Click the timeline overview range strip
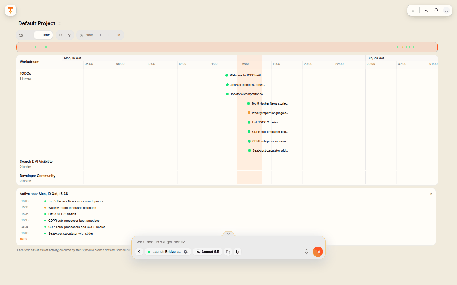457x285 pixels. (x=227, y=47)
